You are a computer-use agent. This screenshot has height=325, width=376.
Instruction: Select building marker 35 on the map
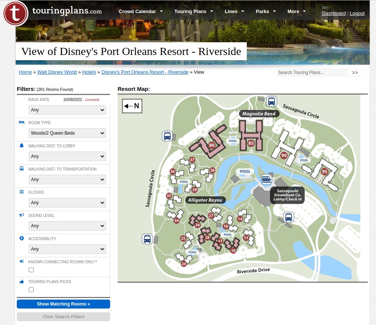point(169,196)
